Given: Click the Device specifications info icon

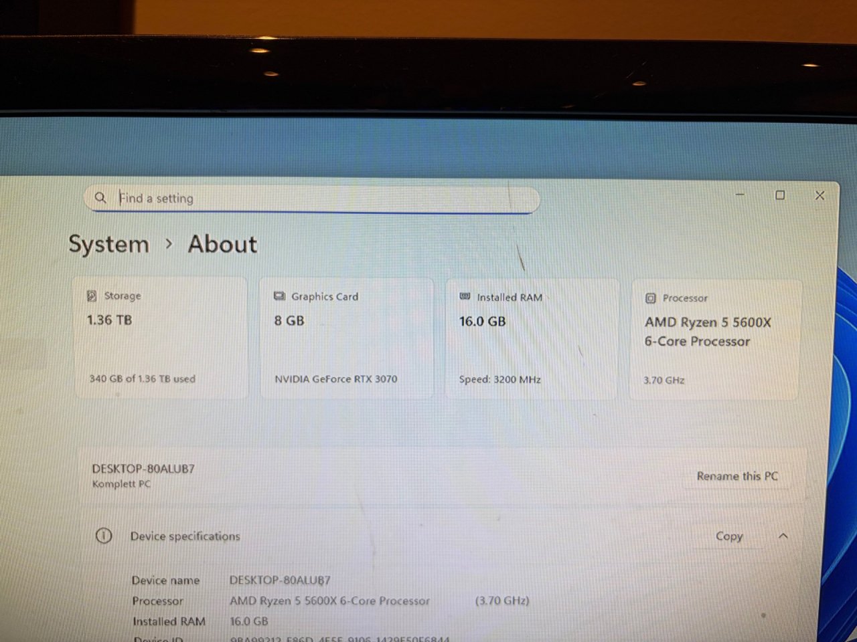Looking at the screenshot, I should click(x=104, y=536).
